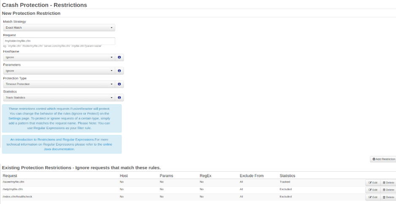This screenshot has height=204, width=396.
Task: Click the info icon next to HostName
Action: (119, 57)
